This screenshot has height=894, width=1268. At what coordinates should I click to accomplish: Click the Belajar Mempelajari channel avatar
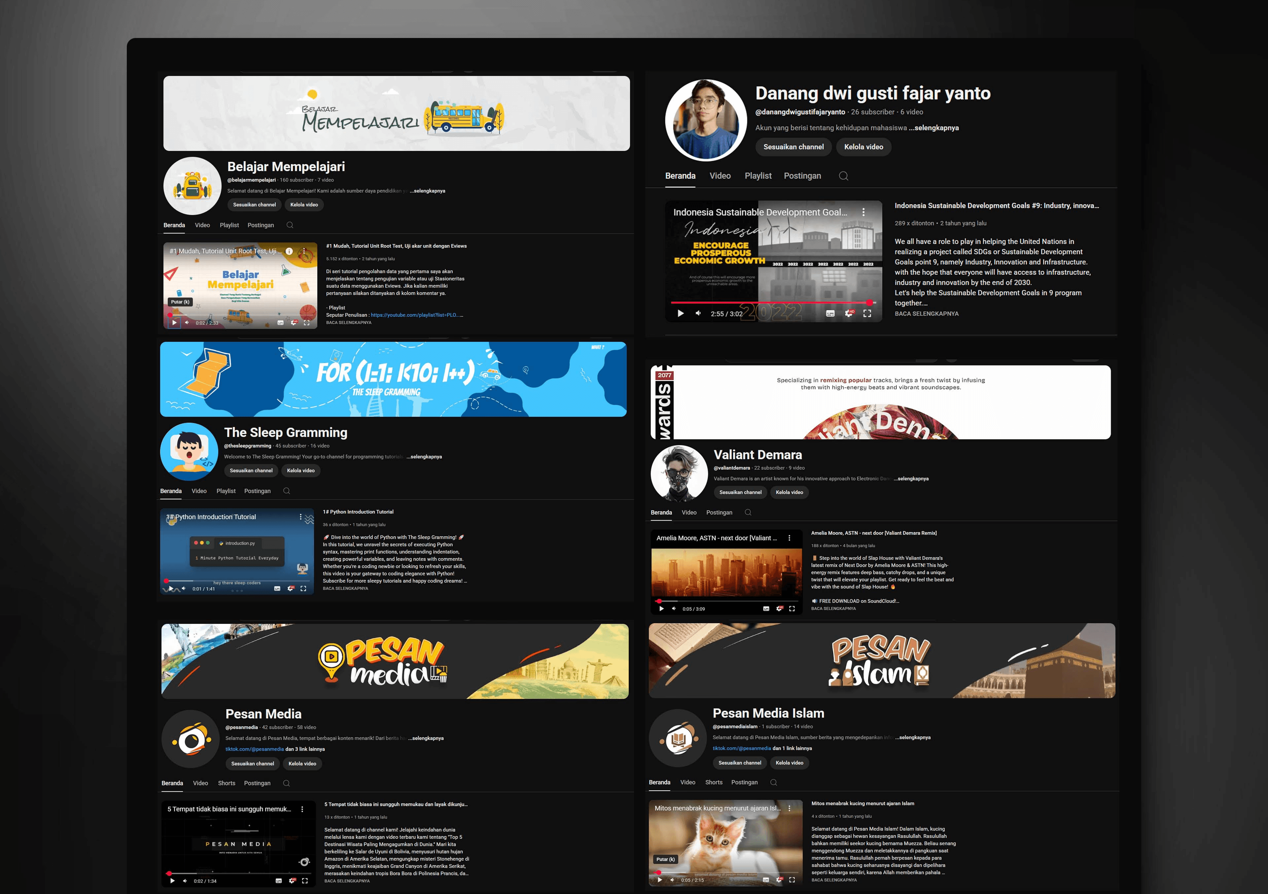(x=192, y=186)
